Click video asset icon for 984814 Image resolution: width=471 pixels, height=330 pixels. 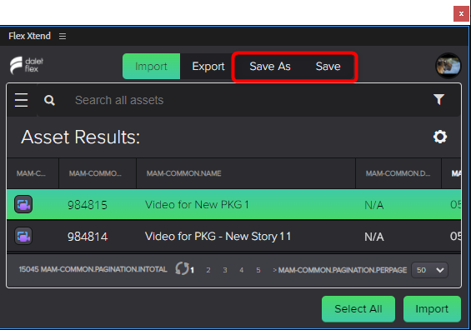click(23, 237)
